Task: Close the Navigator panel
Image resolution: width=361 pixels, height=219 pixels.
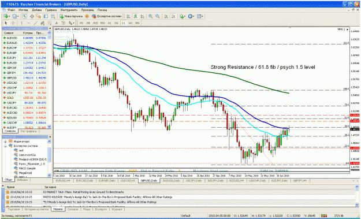Action: click(x=50, y=137)
